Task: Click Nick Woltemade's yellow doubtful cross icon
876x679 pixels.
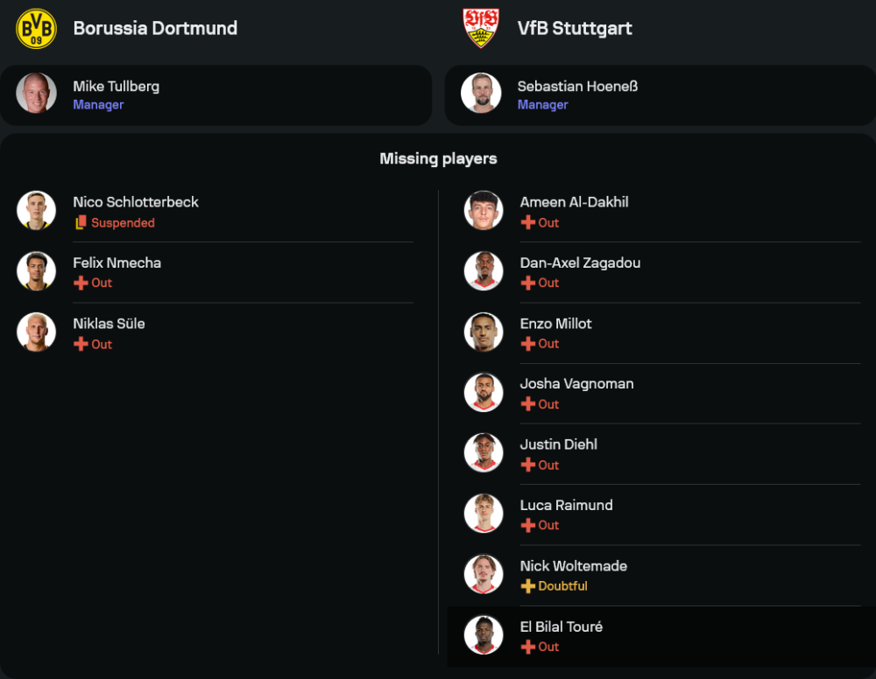Action: click(x=527, y=586)
